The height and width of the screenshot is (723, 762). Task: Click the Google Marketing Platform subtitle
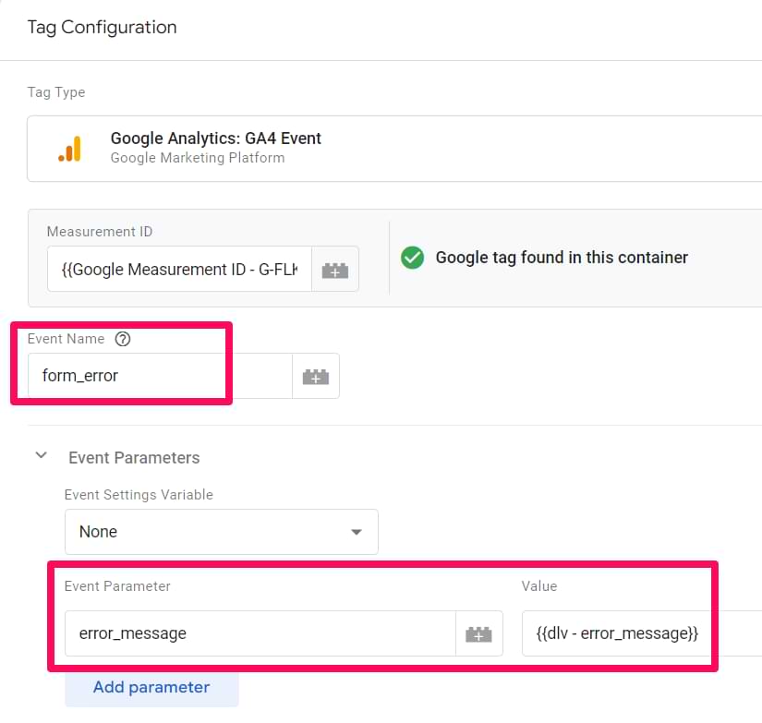198,158
